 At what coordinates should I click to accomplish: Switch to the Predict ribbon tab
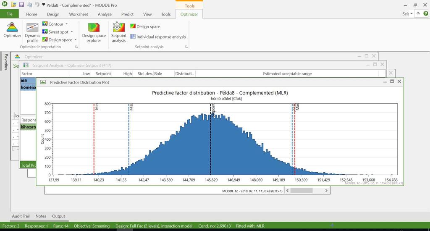pos(127,14)
